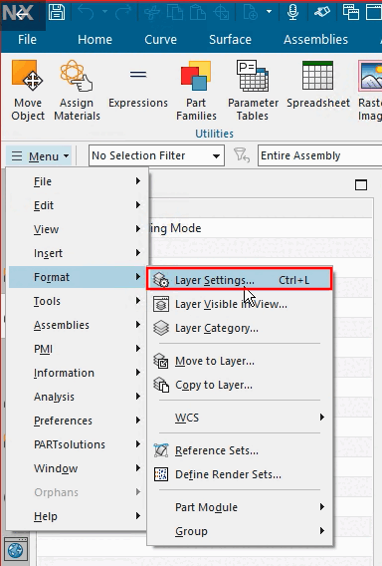Expand the Edit submenu

pos(78,205)
